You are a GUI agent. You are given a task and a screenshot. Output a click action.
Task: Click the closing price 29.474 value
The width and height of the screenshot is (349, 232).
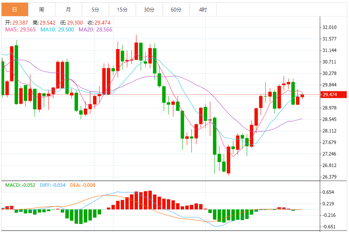click(x=102, y=23)
